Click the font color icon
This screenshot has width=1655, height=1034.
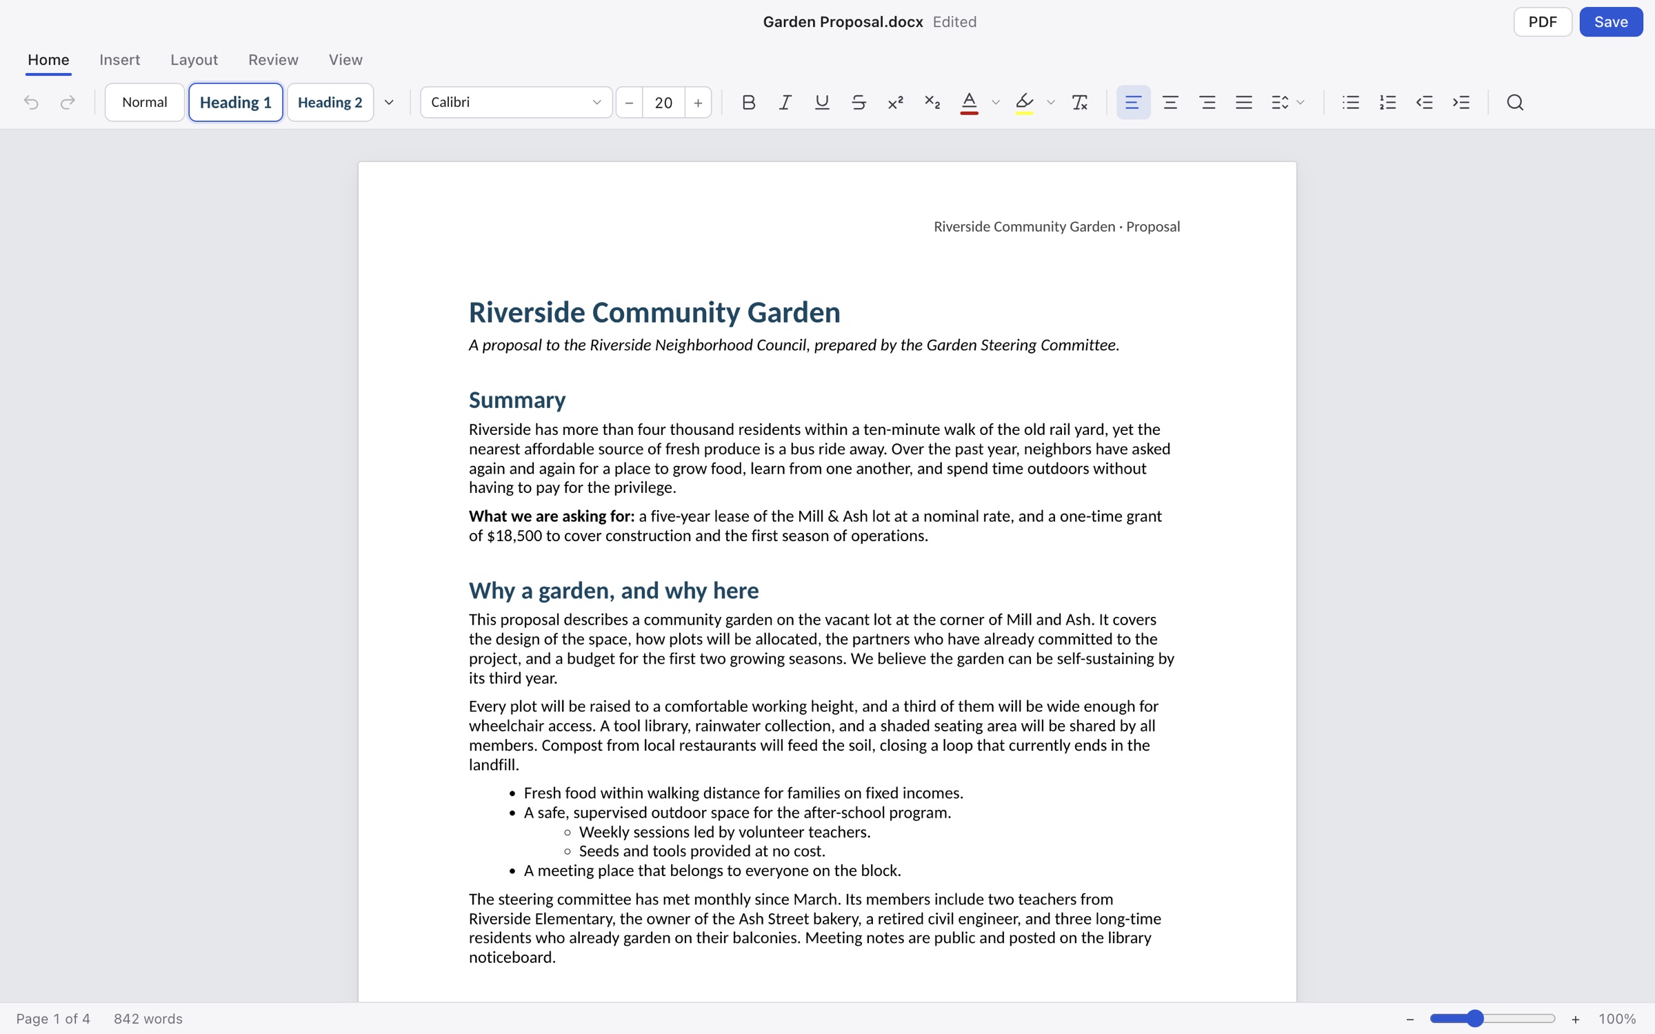pos(969,102)
